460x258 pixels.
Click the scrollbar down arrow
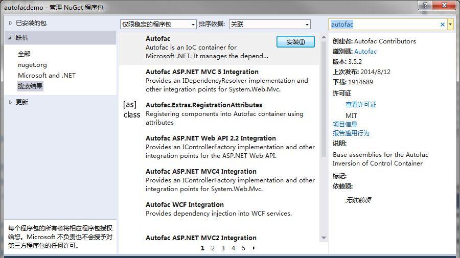324,238
